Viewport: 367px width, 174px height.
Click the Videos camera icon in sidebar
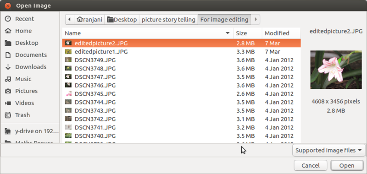click(x=8, y=103)
